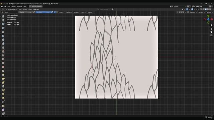Expand the Brush settings dropdown
Viewport: 214px width, 120px height.
coord(62,12)
